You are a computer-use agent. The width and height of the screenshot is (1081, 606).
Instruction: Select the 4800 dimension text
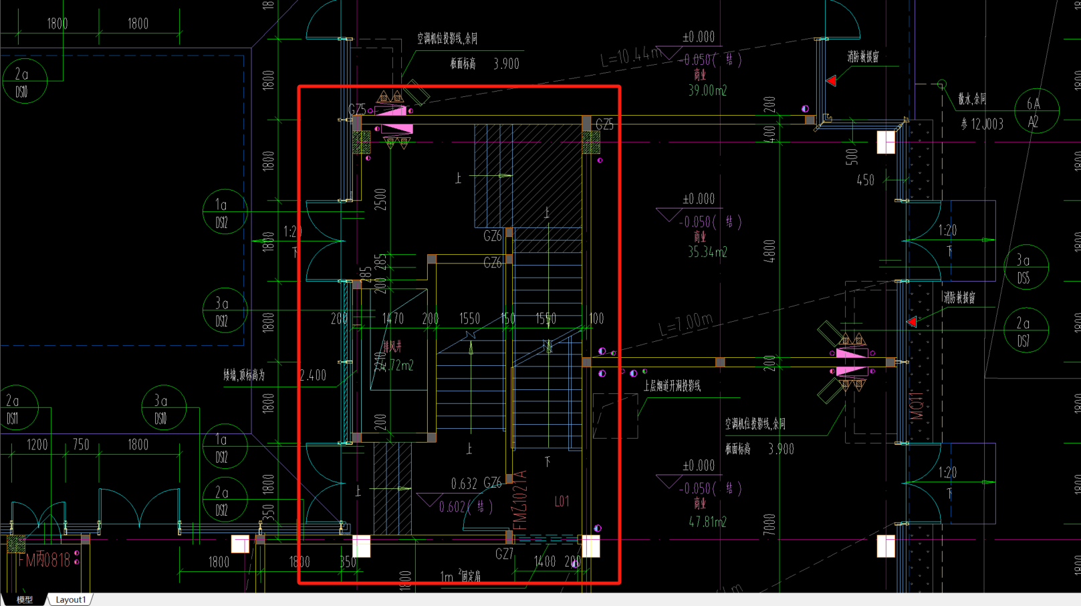[769, 251]
